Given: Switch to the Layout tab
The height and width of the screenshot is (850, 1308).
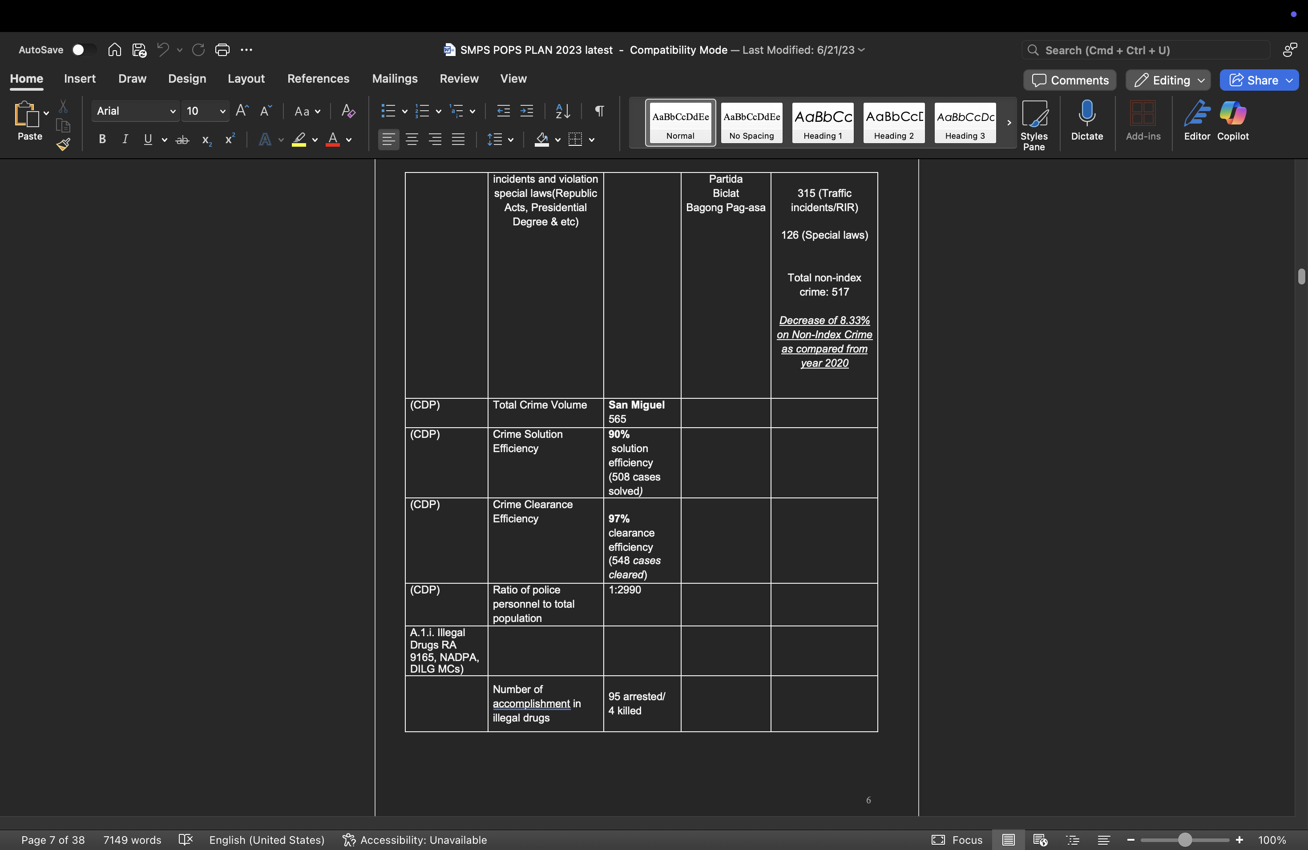Looking at the screenshot, I should 246,79.
